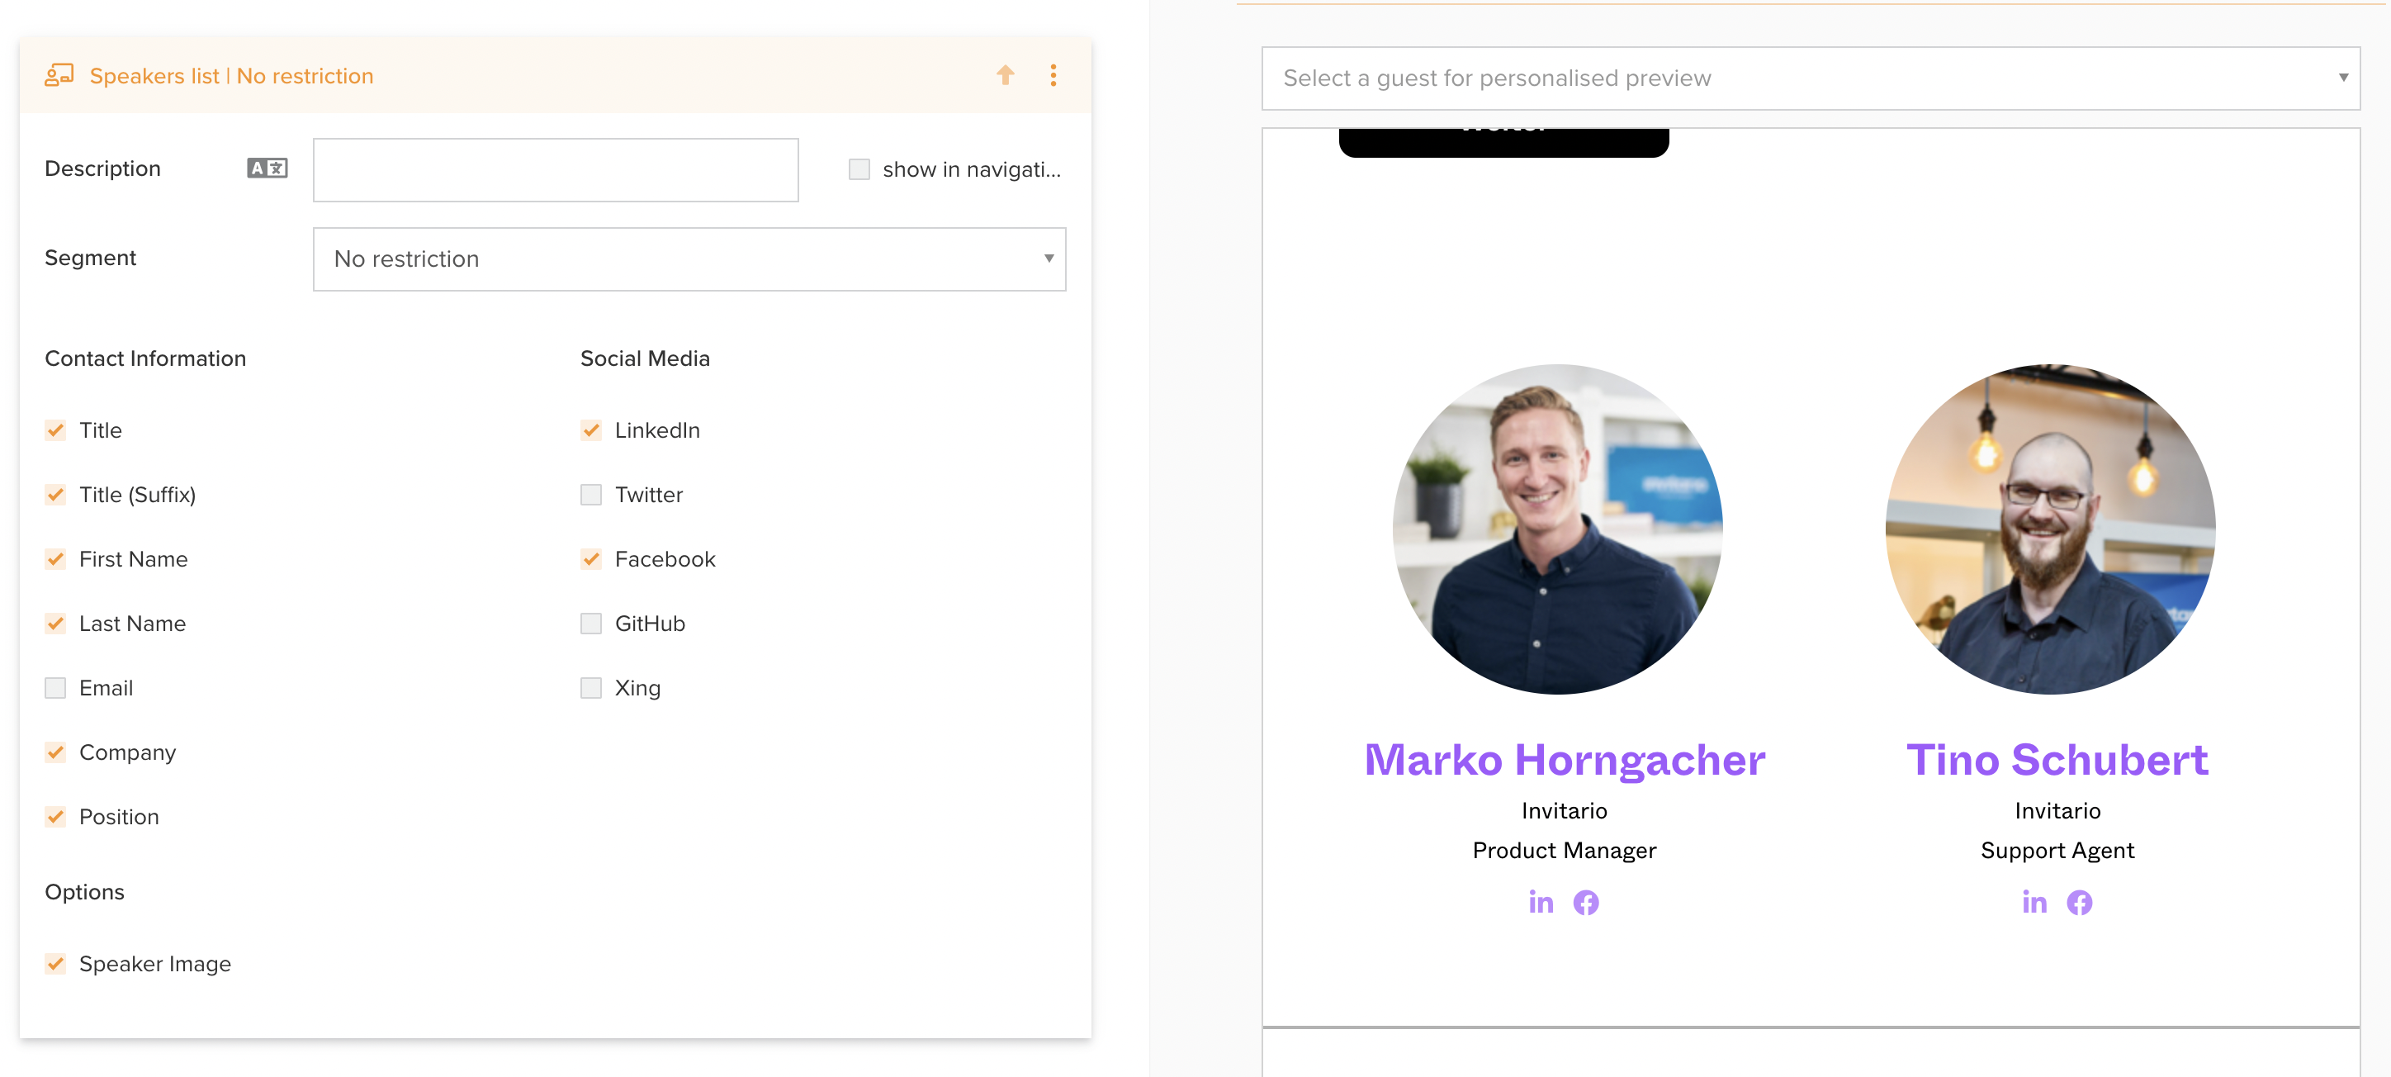
Task: Open Tino Schubert's Facebook icon
Action: [x=2079, y=903]
